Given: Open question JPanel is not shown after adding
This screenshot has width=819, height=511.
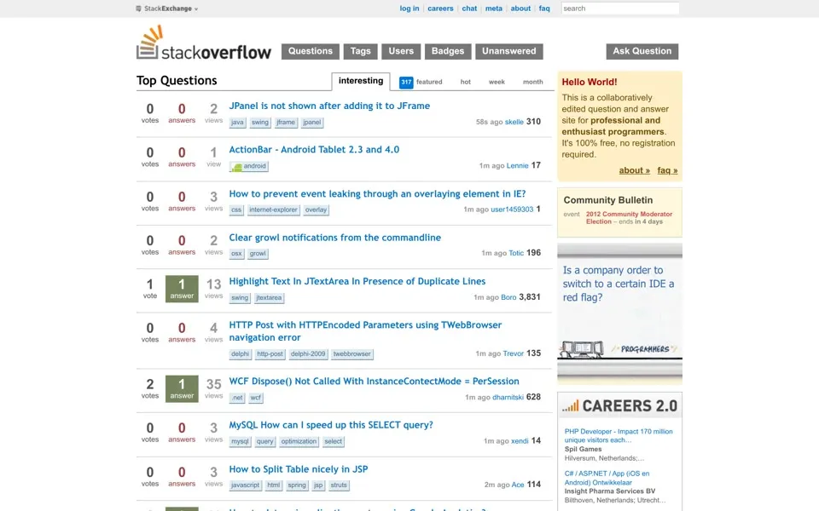Looking at the screenshot, I should (329, 106).
